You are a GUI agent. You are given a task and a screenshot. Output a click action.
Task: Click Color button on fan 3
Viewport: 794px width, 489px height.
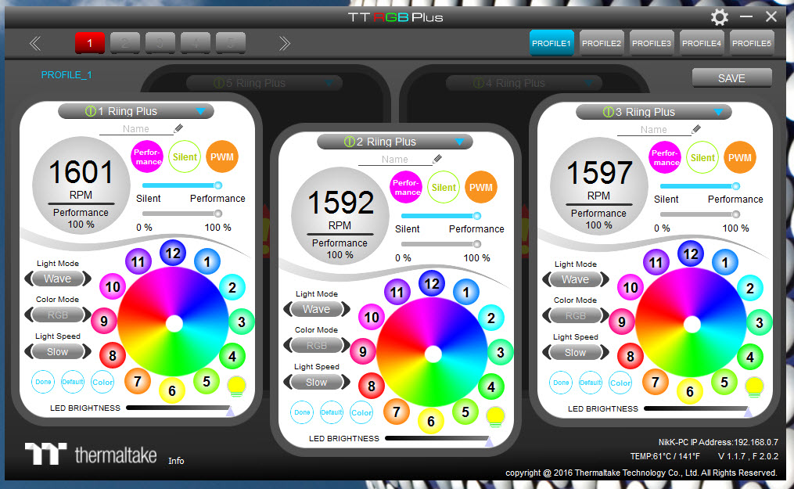coord(620,383)
